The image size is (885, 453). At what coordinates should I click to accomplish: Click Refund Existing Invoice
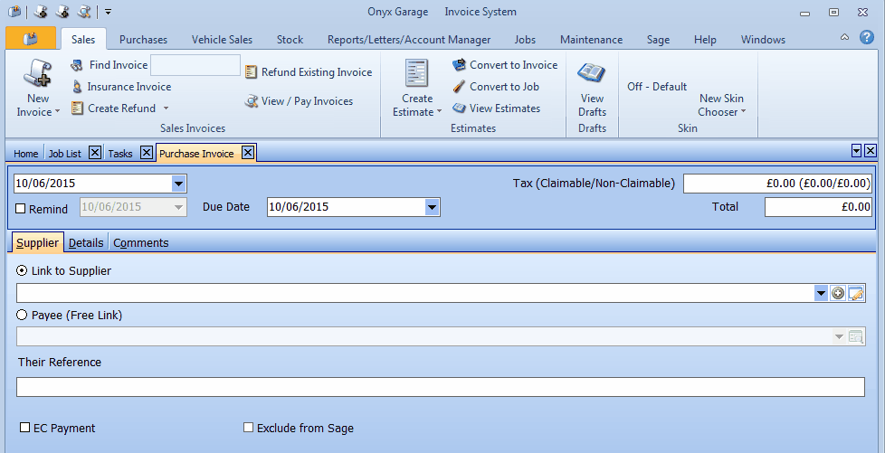[x=309, y=72]
